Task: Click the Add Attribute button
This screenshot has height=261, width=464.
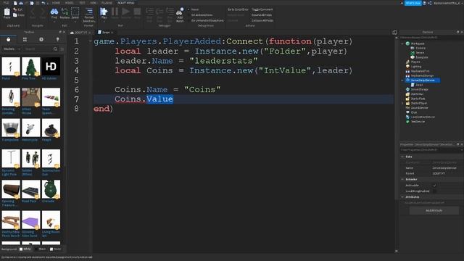Action: (x=434, y=211)
